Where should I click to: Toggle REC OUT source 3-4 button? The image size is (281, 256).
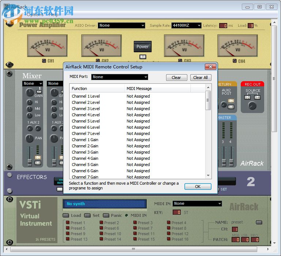click(257, 97)
